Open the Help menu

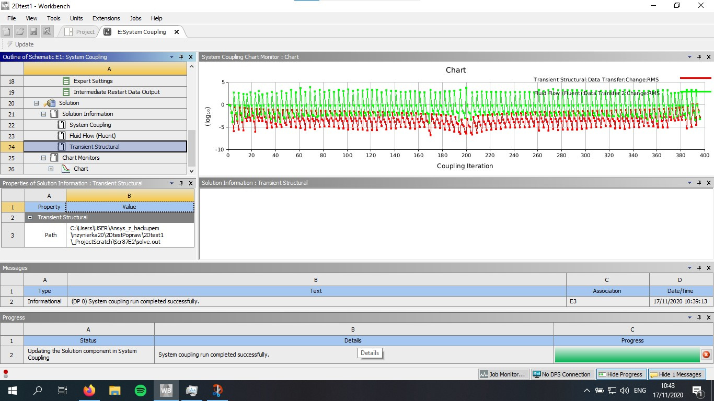point(156,18)
